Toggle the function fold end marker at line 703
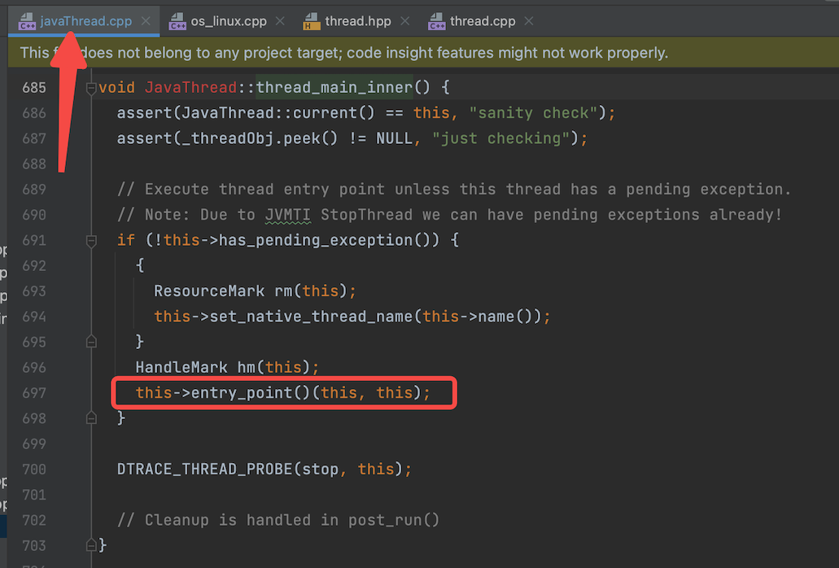The height and width of the screenshot is (568, 839). tap(91, 545)
